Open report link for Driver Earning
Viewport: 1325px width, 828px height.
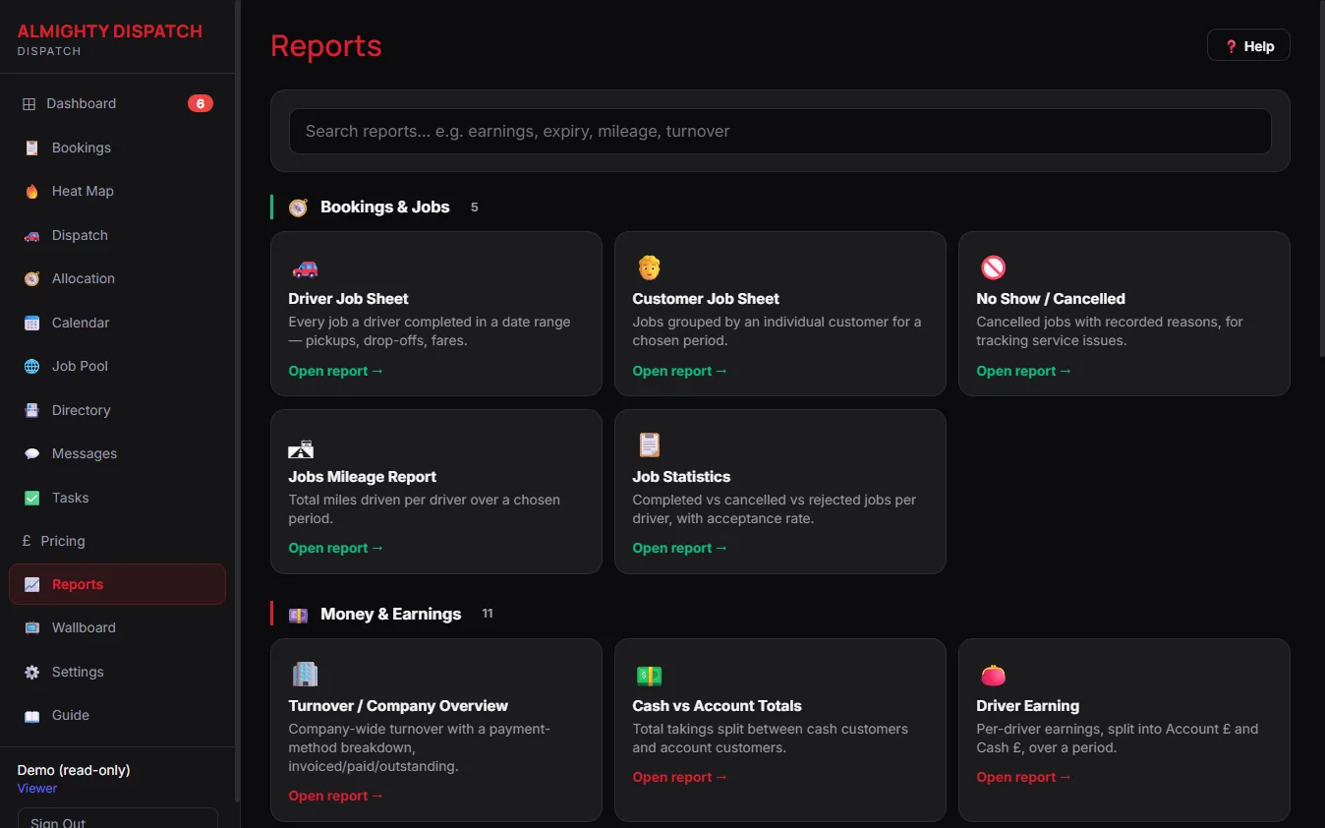pos(1024,778)
